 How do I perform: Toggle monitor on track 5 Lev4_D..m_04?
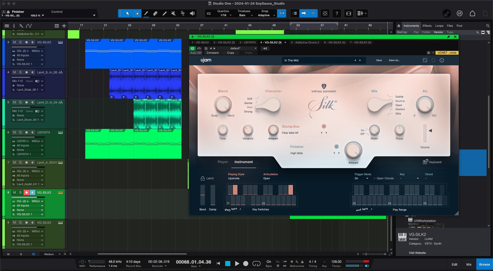(33, 102)
